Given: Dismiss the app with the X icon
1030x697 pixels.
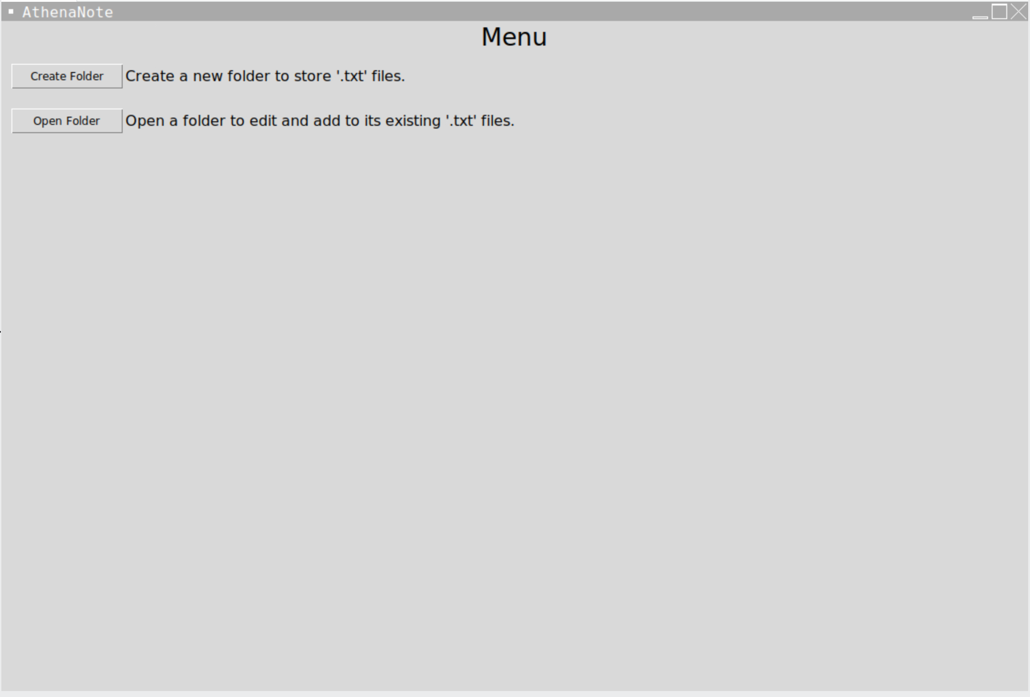Looking at the screenshot, I should tap(1019, 11).
